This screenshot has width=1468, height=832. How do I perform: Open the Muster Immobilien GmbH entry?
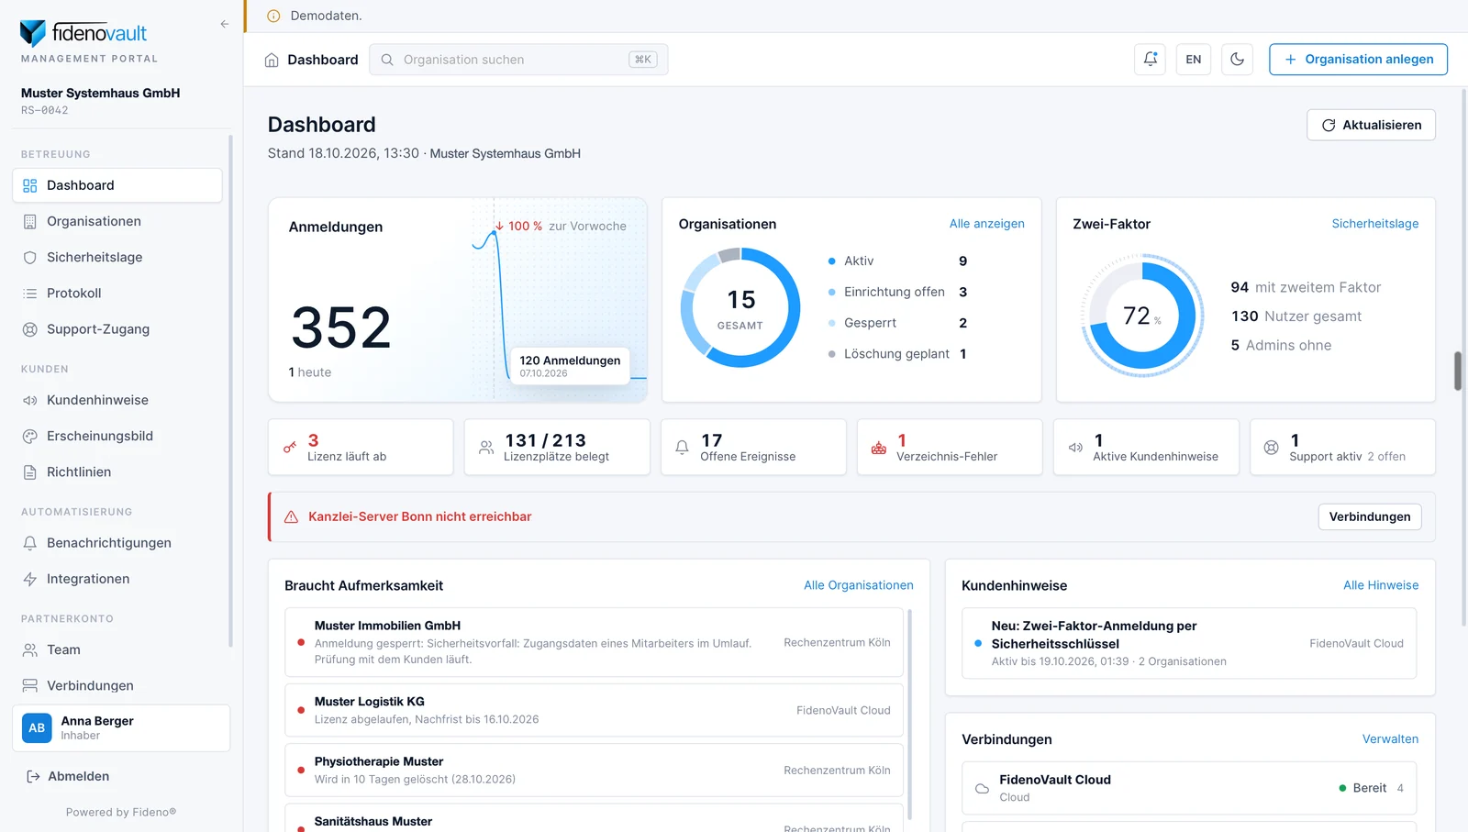pyautogui.click(x=594, y=642)
